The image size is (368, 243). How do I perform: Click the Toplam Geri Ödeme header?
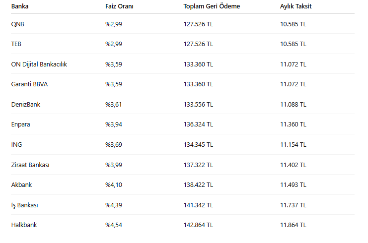[x=212, y=6]
